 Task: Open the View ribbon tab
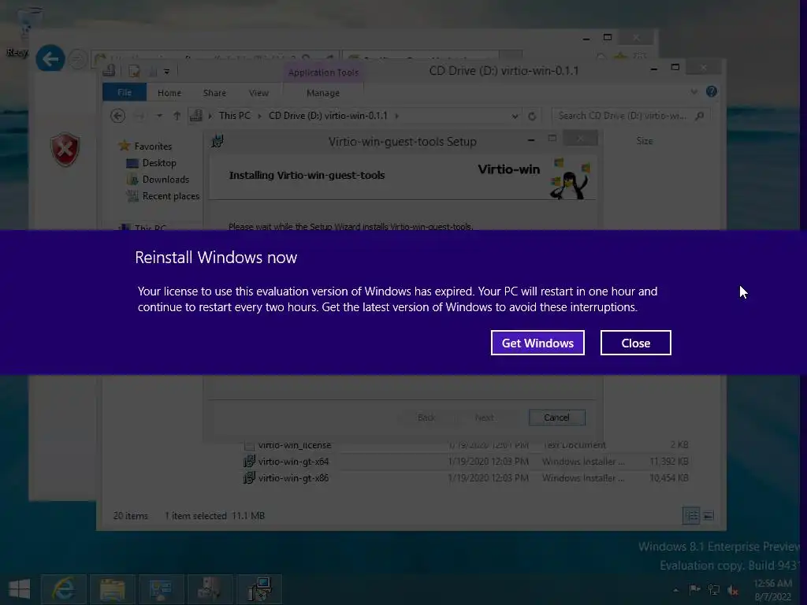pos(258,93)
